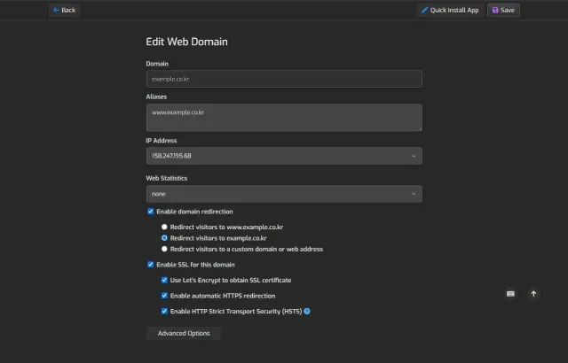Open Quick Install App
Viewport: 568px width, 363px height.
coord(450,10)
